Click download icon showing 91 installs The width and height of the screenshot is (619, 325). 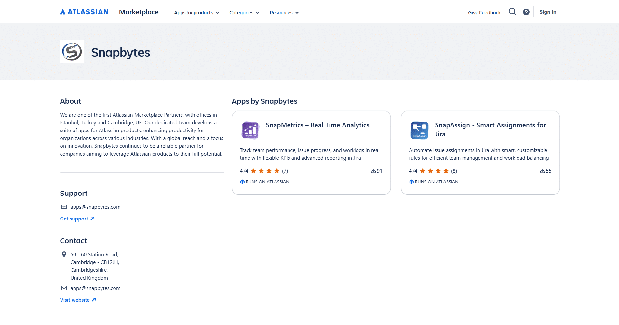[x=373, y=171]
